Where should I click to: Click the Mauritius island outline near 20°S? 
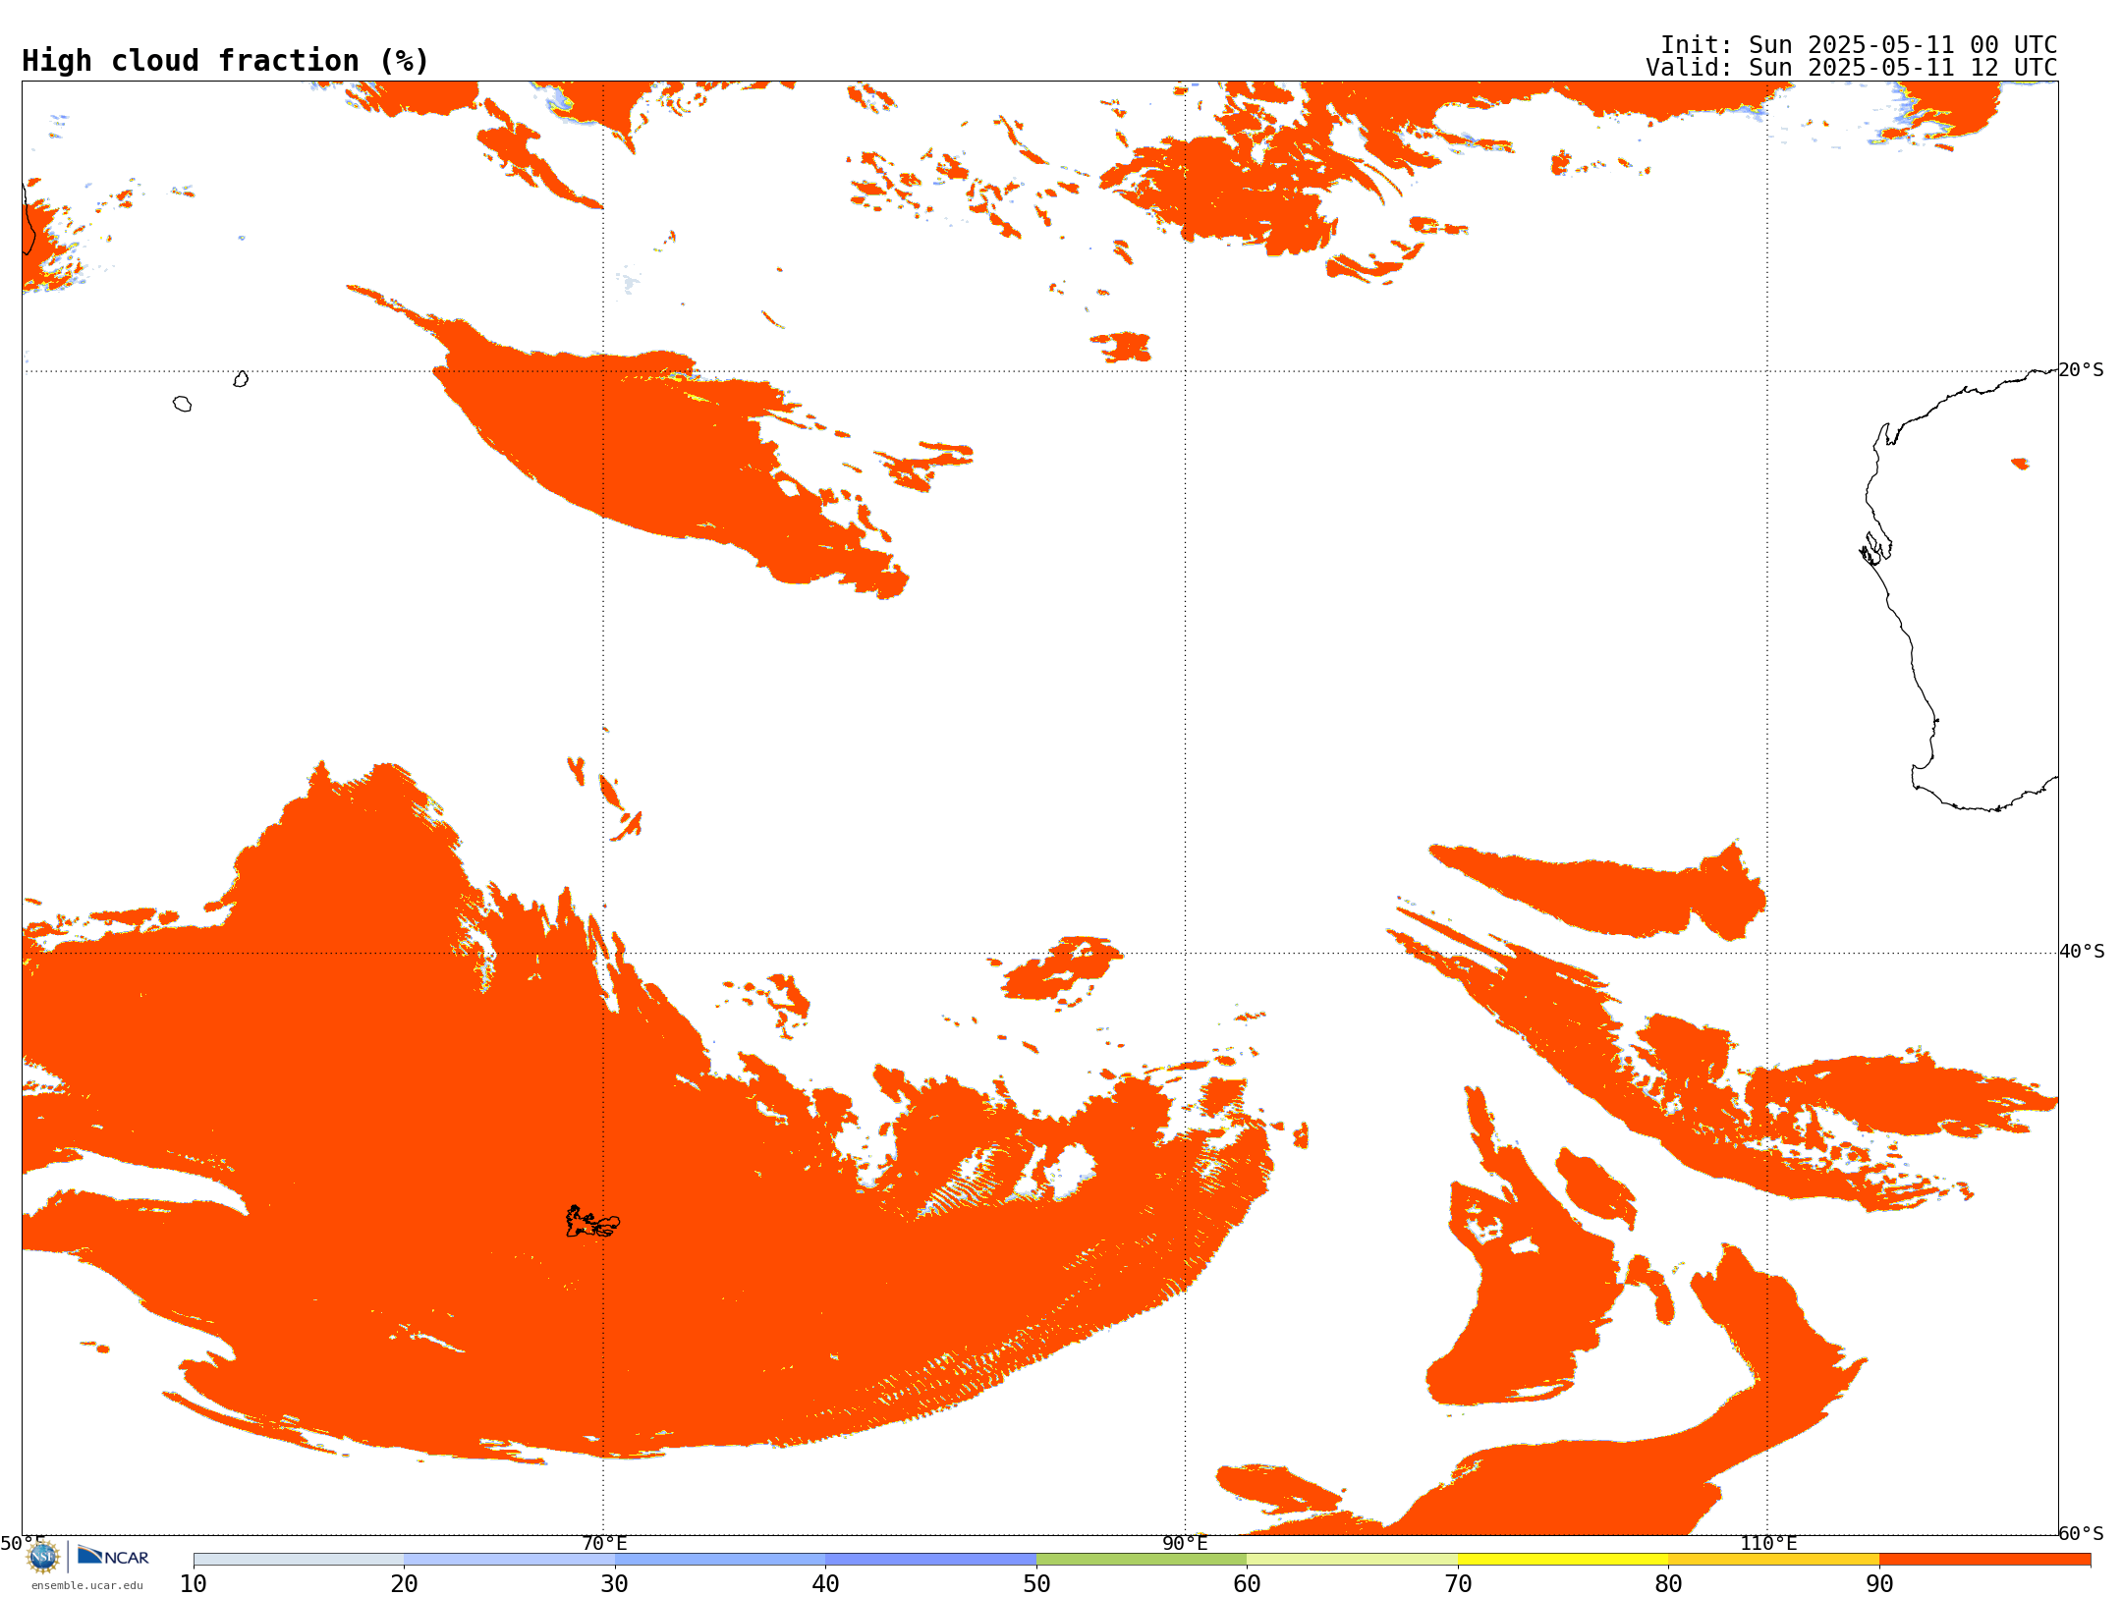241,379
